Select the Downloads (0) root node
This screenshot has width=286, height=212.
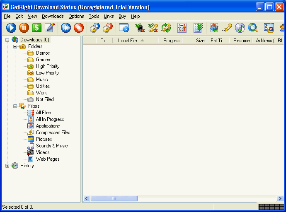pos(34,40)
